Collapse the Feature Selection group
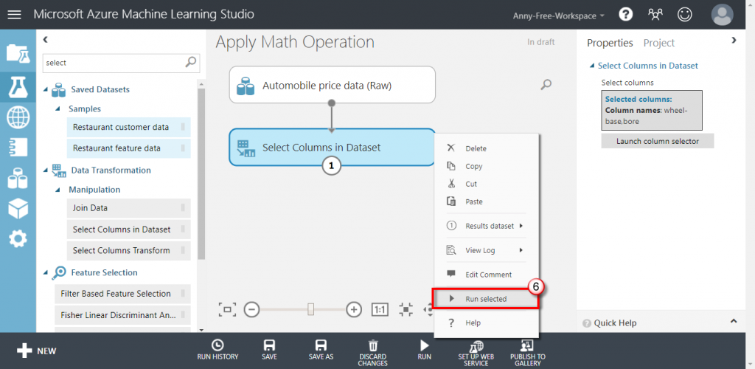Viewport: 755px width, 369px height. (46, 272)
